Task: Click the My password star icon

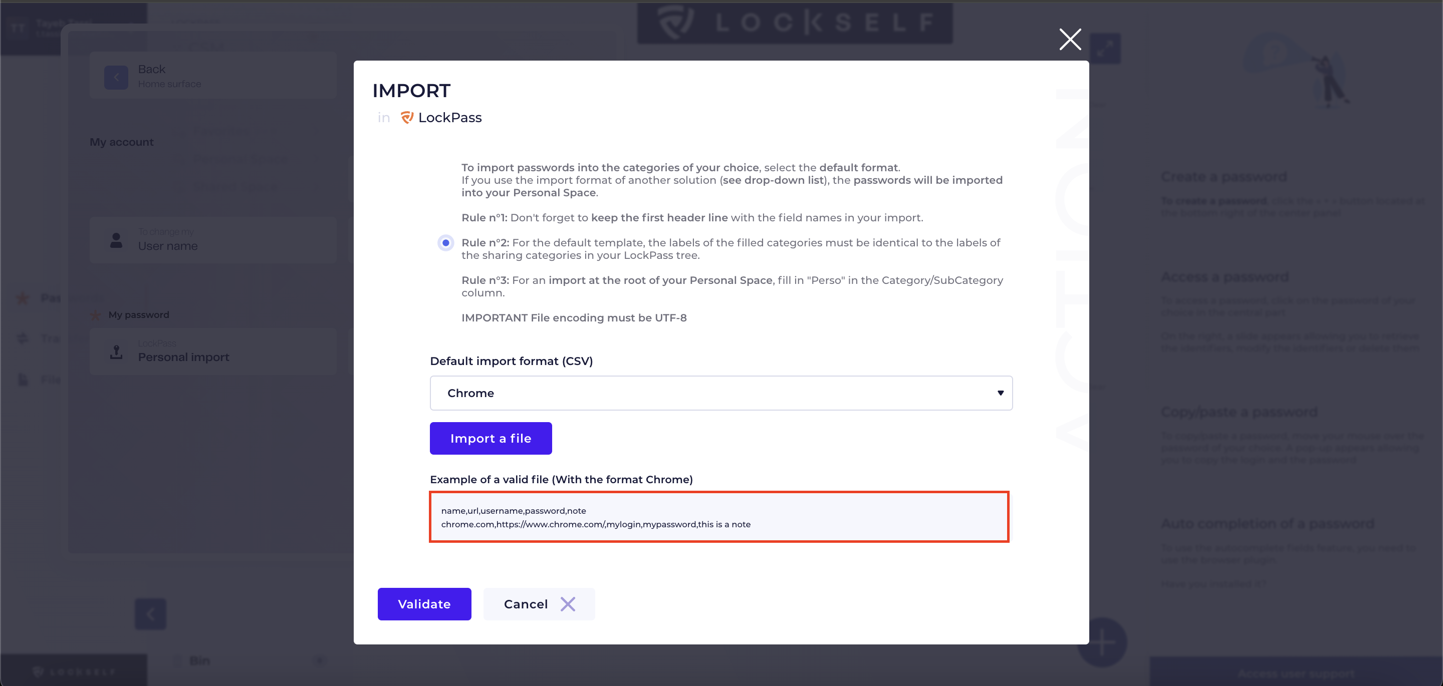Action: [x=96, y=315]
